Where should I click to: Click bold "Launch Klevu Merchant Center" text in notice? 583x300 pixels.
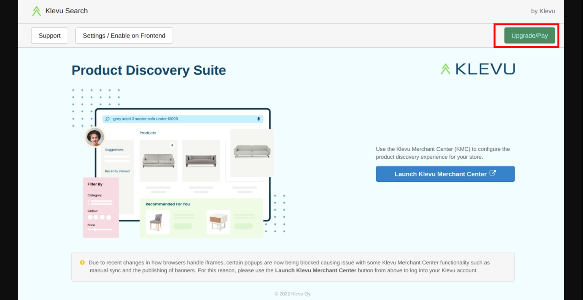[x=316, y=270]
